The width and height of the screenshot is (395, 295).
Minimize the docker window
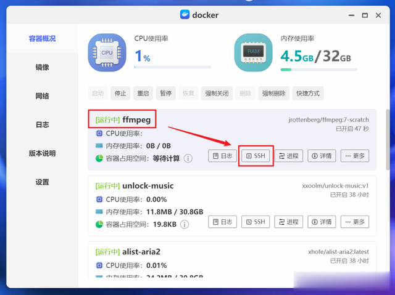(351, 15)
